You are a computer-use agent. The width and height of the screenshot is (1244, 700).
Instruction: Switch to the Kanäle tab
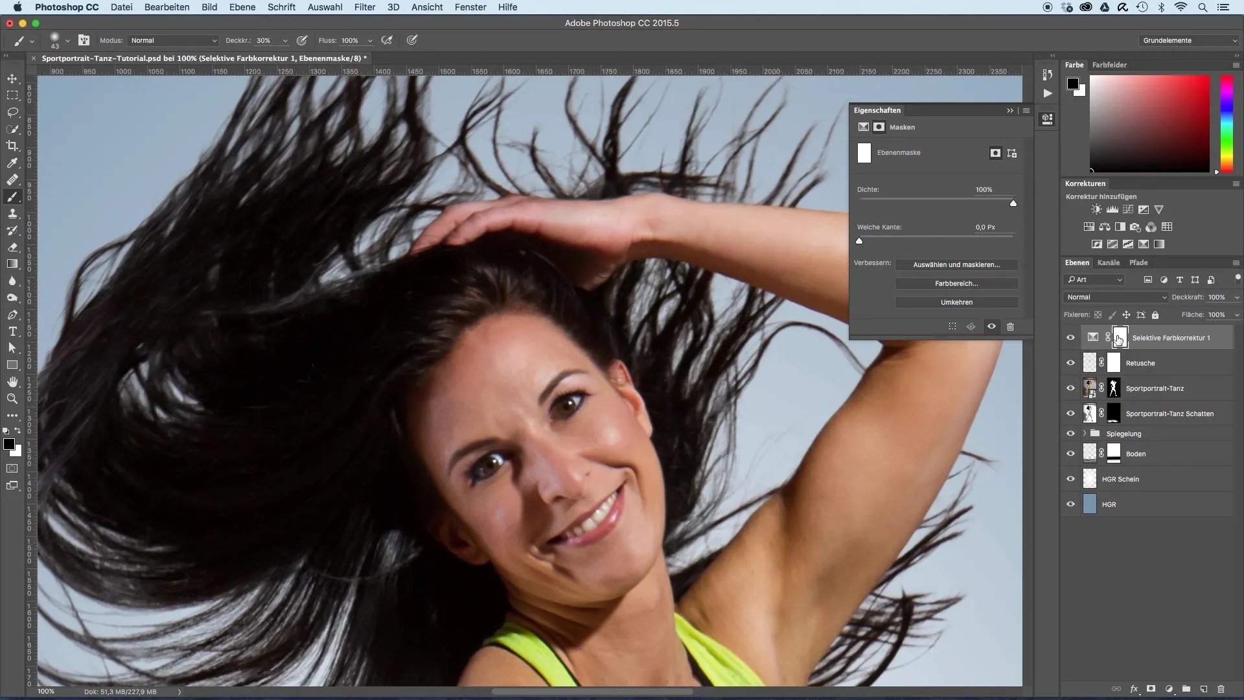(1109, 262)
